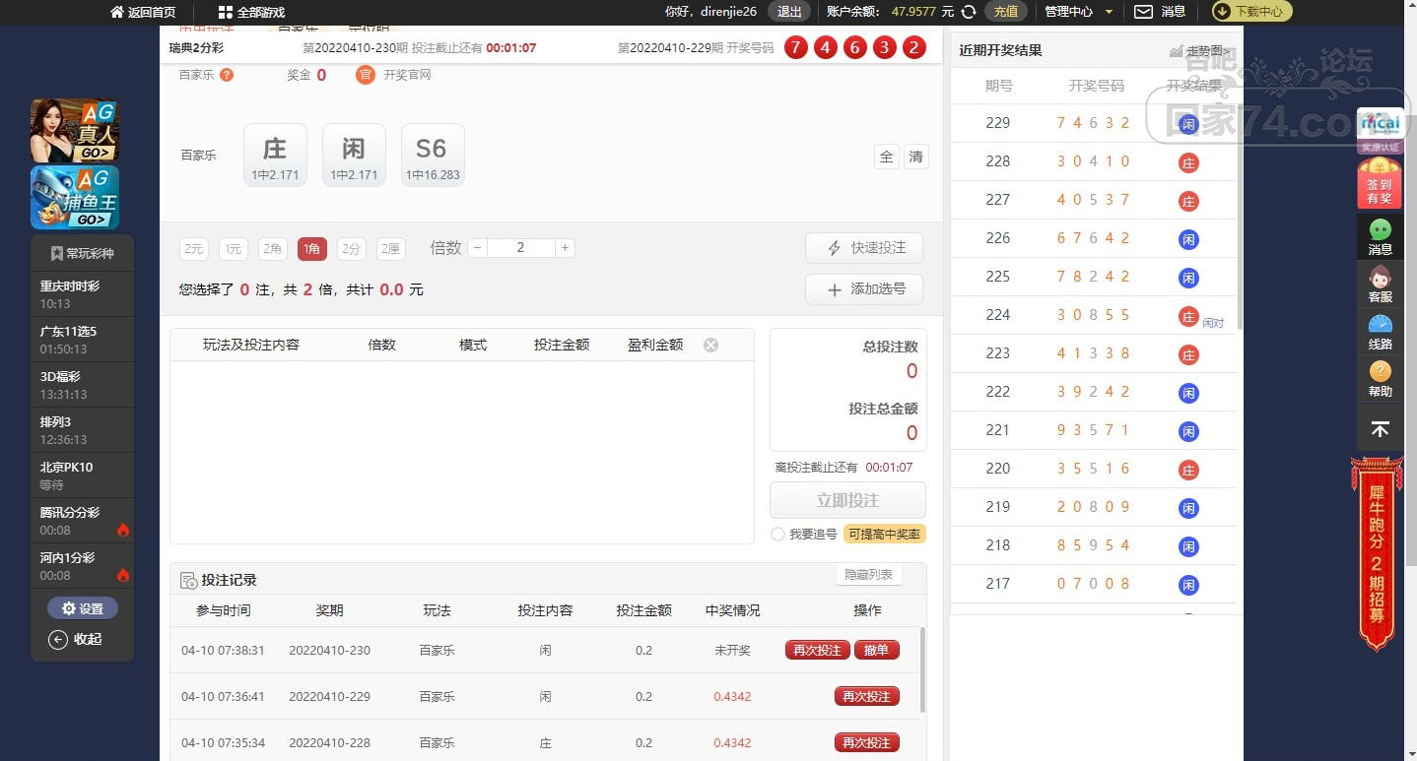This screenshot has height=761, width=1417.
Task: Click the 签到有奖 sign-in icon
Action: pyautogui.click(x=1381, y=184)
